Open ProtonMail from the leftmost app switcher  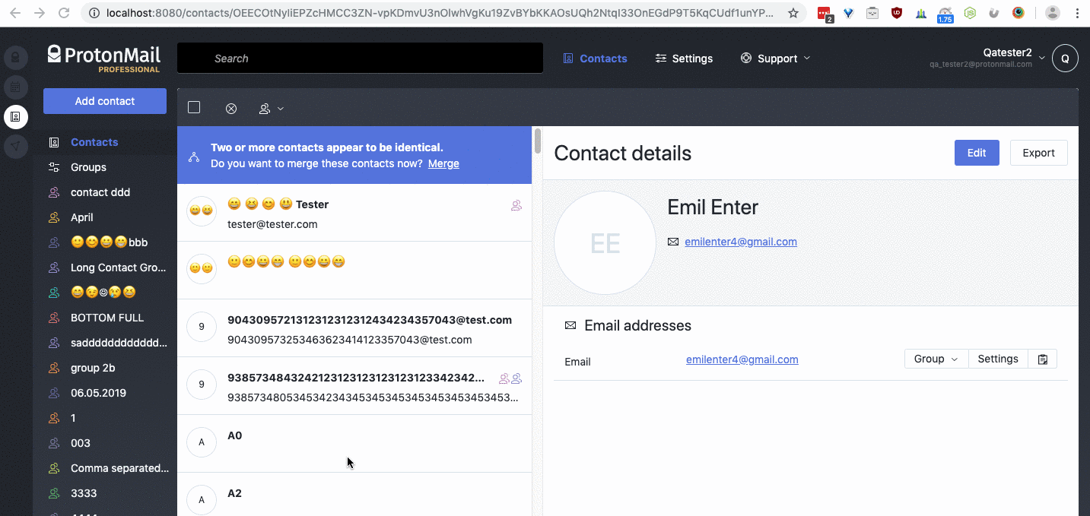(x=15, y=57)
